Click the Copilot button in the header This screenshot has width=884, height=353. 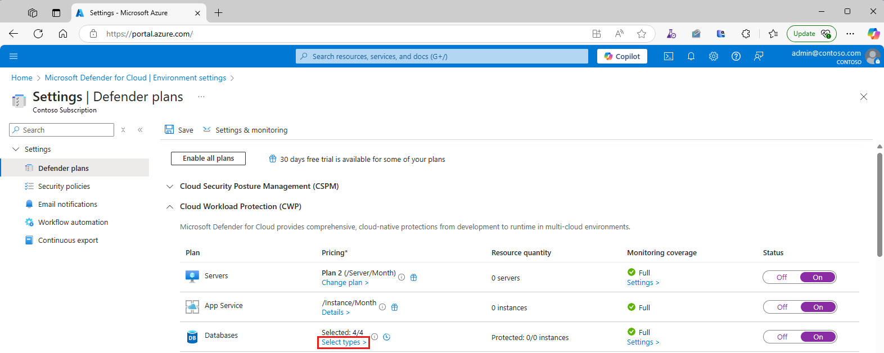coord(622,56)
